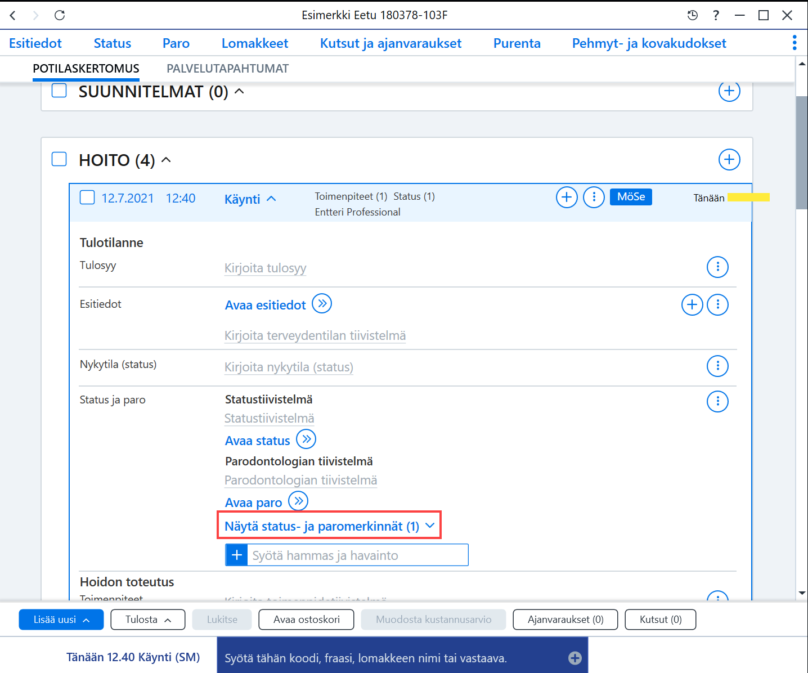Click the Avaa ostoskori button
The height and width of the screenshot is (673, 808).
pos(307,620)
